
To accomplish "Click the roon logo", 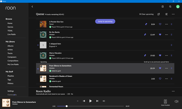I will [x=11, y=8].
